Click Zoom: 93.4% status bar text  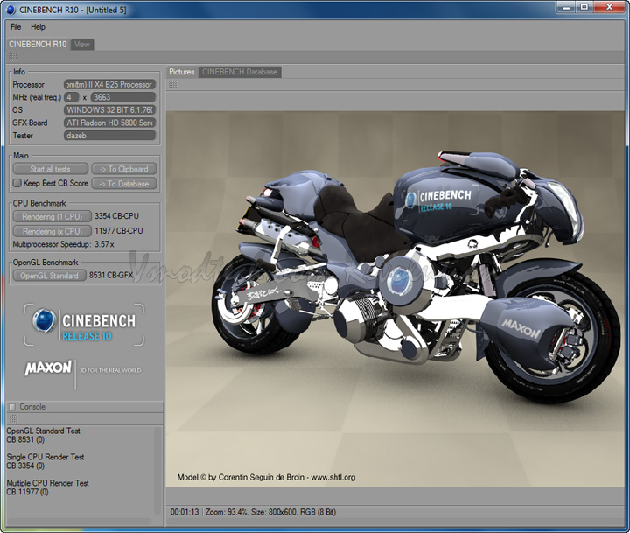[227, 512]
